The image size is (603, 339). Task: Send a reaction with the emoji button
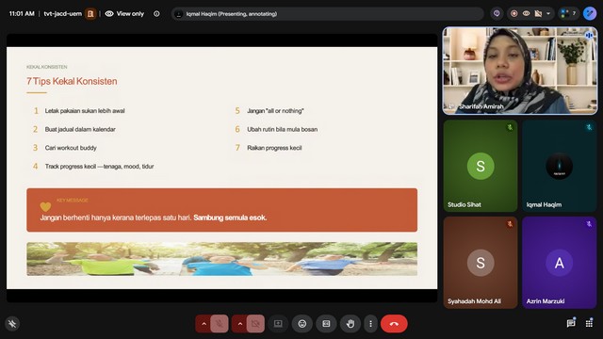pos(302,324)
